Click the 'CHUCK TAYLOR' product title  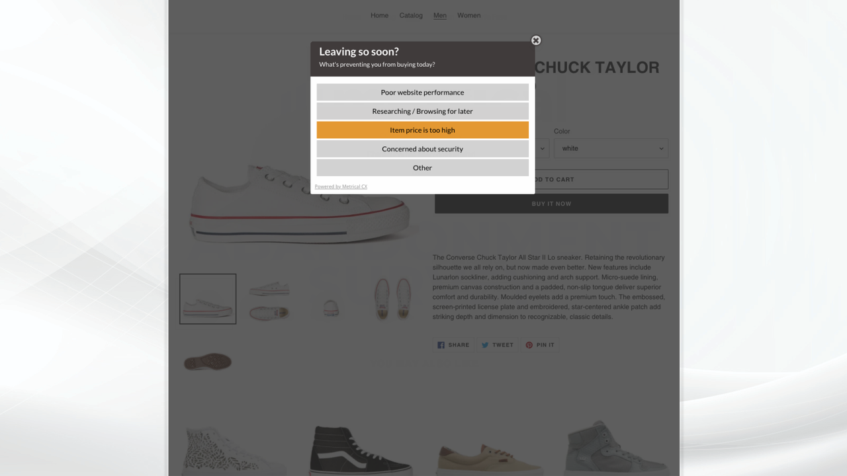click(597, 67)
